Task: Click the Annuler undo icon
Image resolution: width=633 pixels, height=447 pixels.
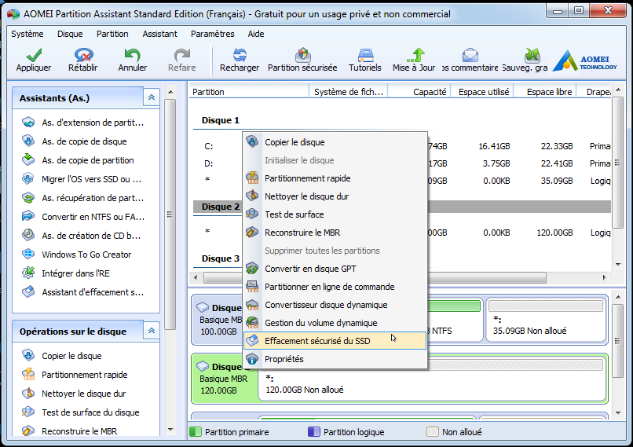Action: click(x=133, y=60)
